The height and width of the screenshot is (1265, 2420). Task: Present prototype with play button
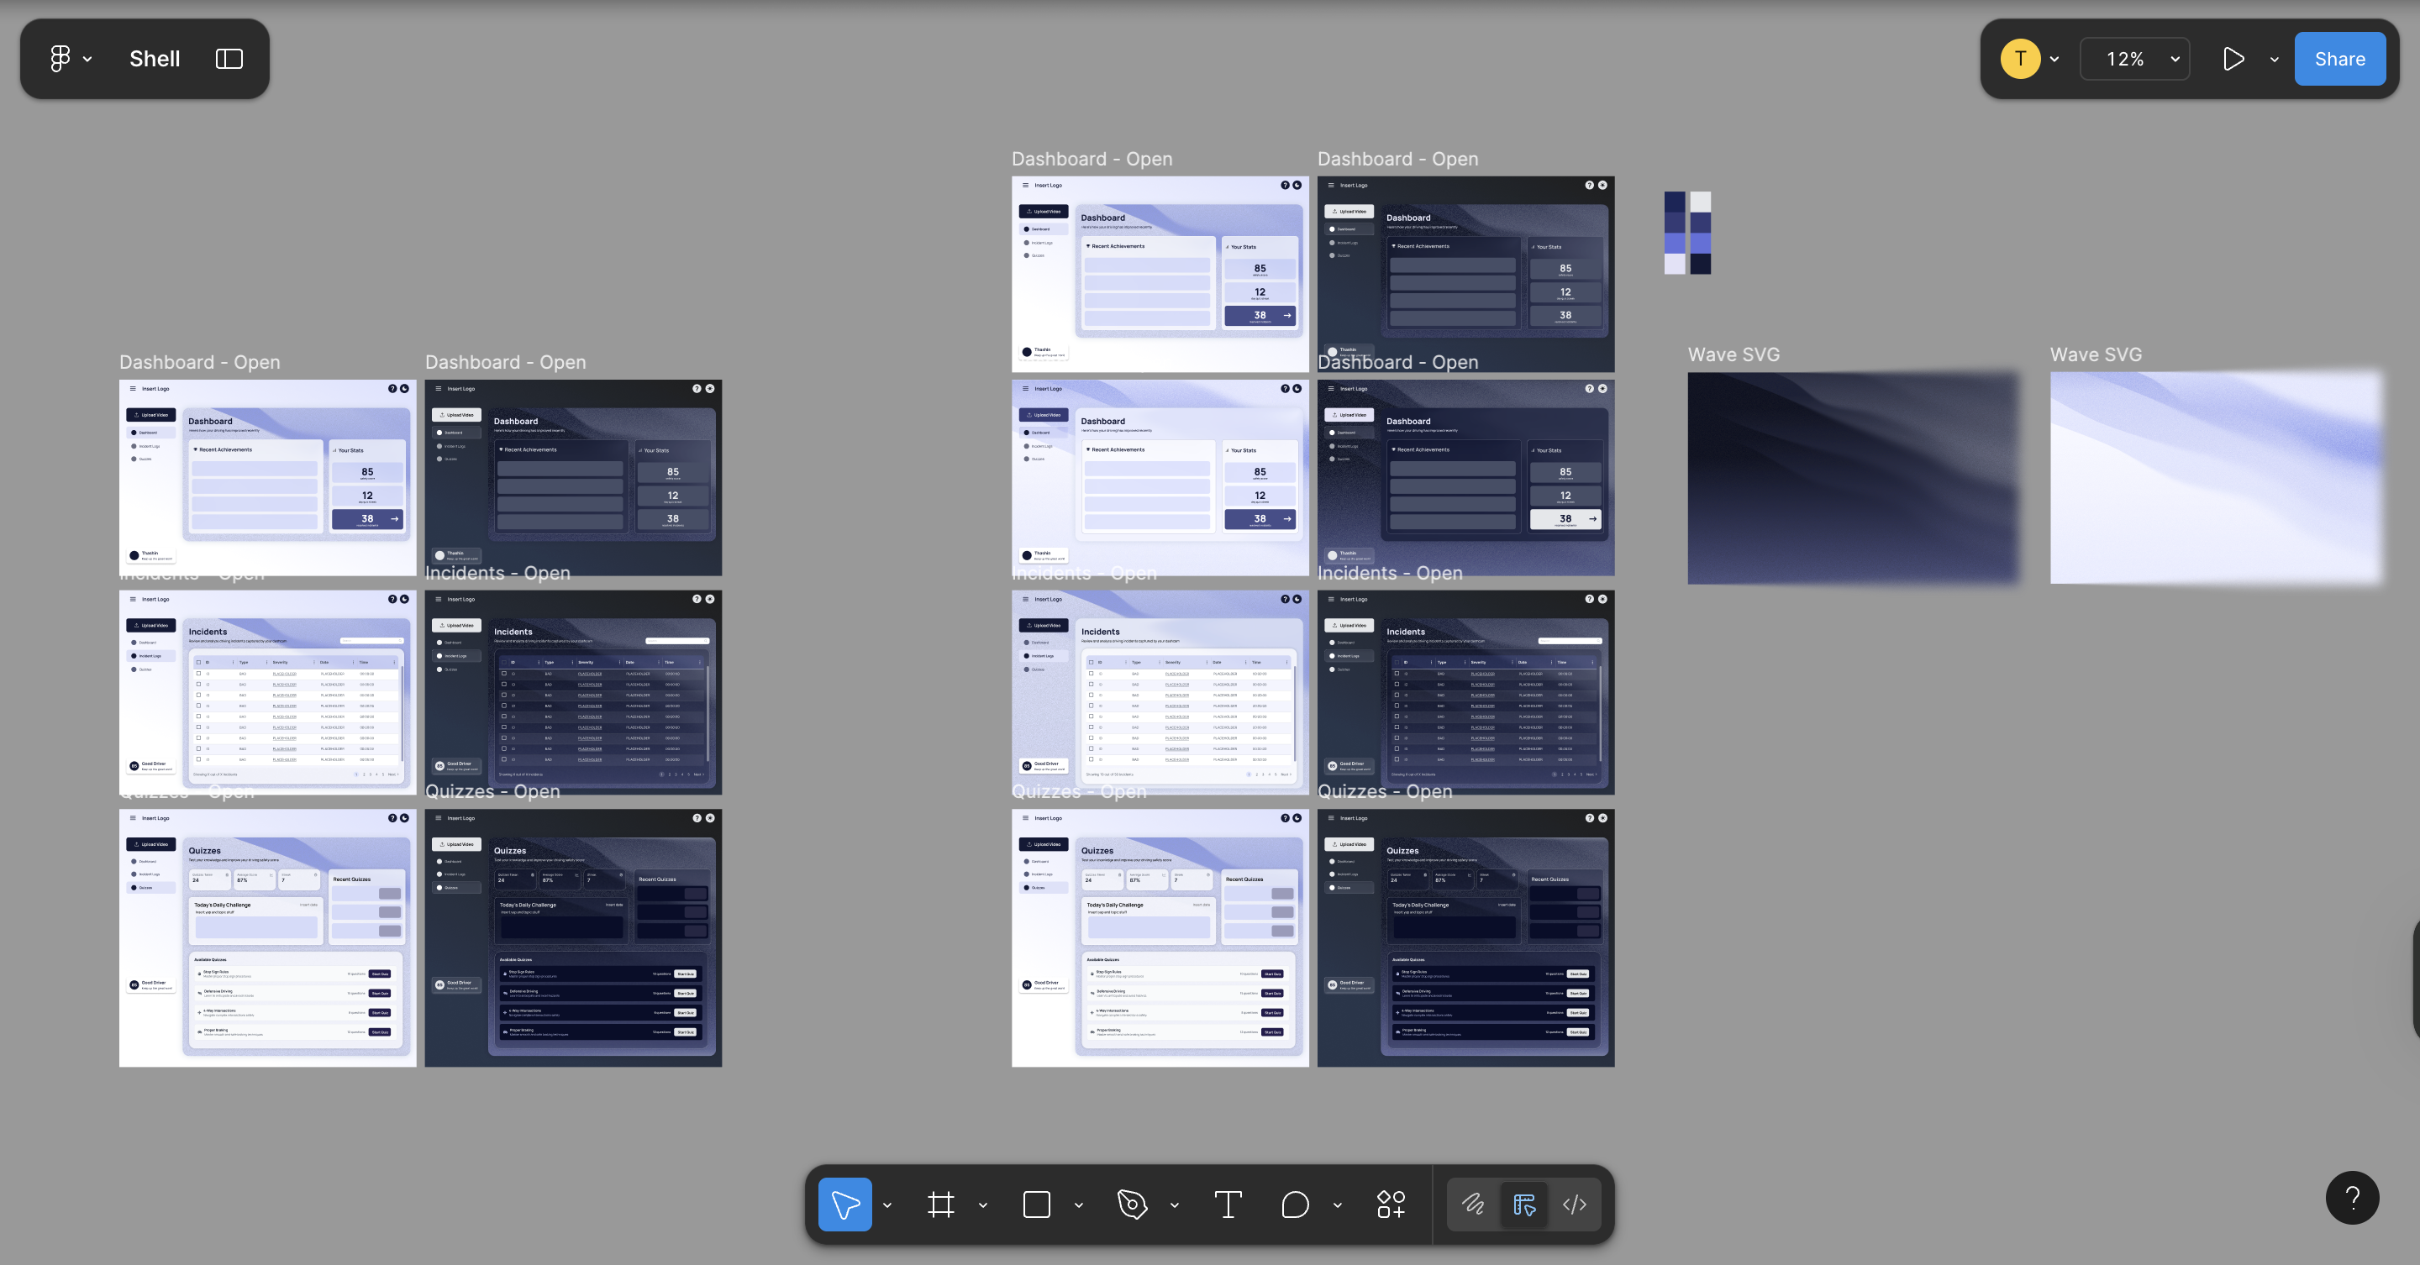tap(2233, 58)
